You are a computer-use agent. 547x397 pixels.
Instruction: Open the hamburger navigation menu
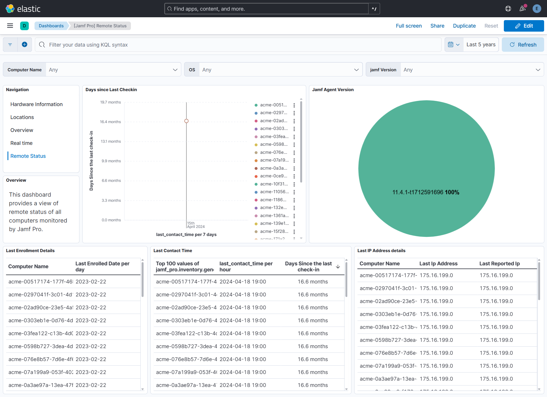pos(10,26)
